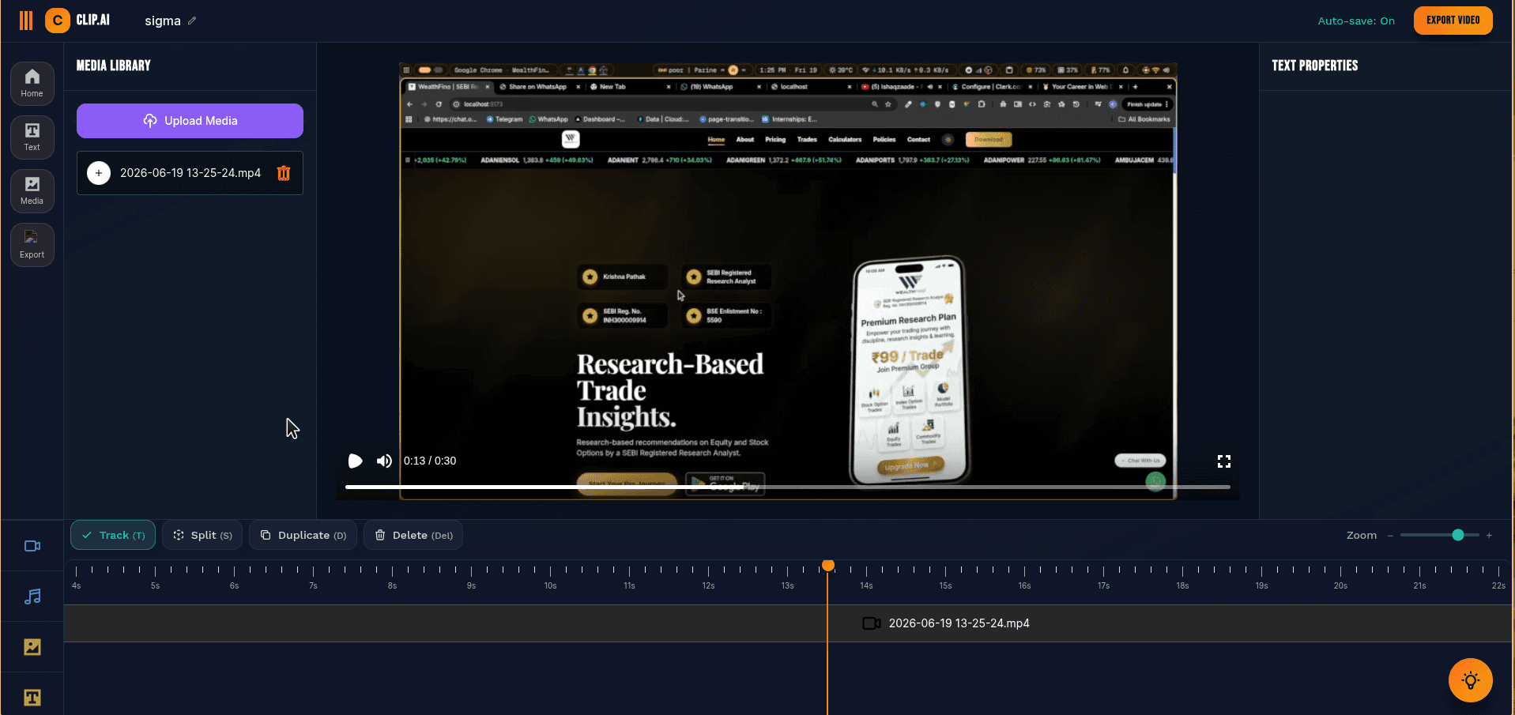The image size is (1515, 715).
Task: Mute the video preview volume
Action: click(x=384, y=461)
